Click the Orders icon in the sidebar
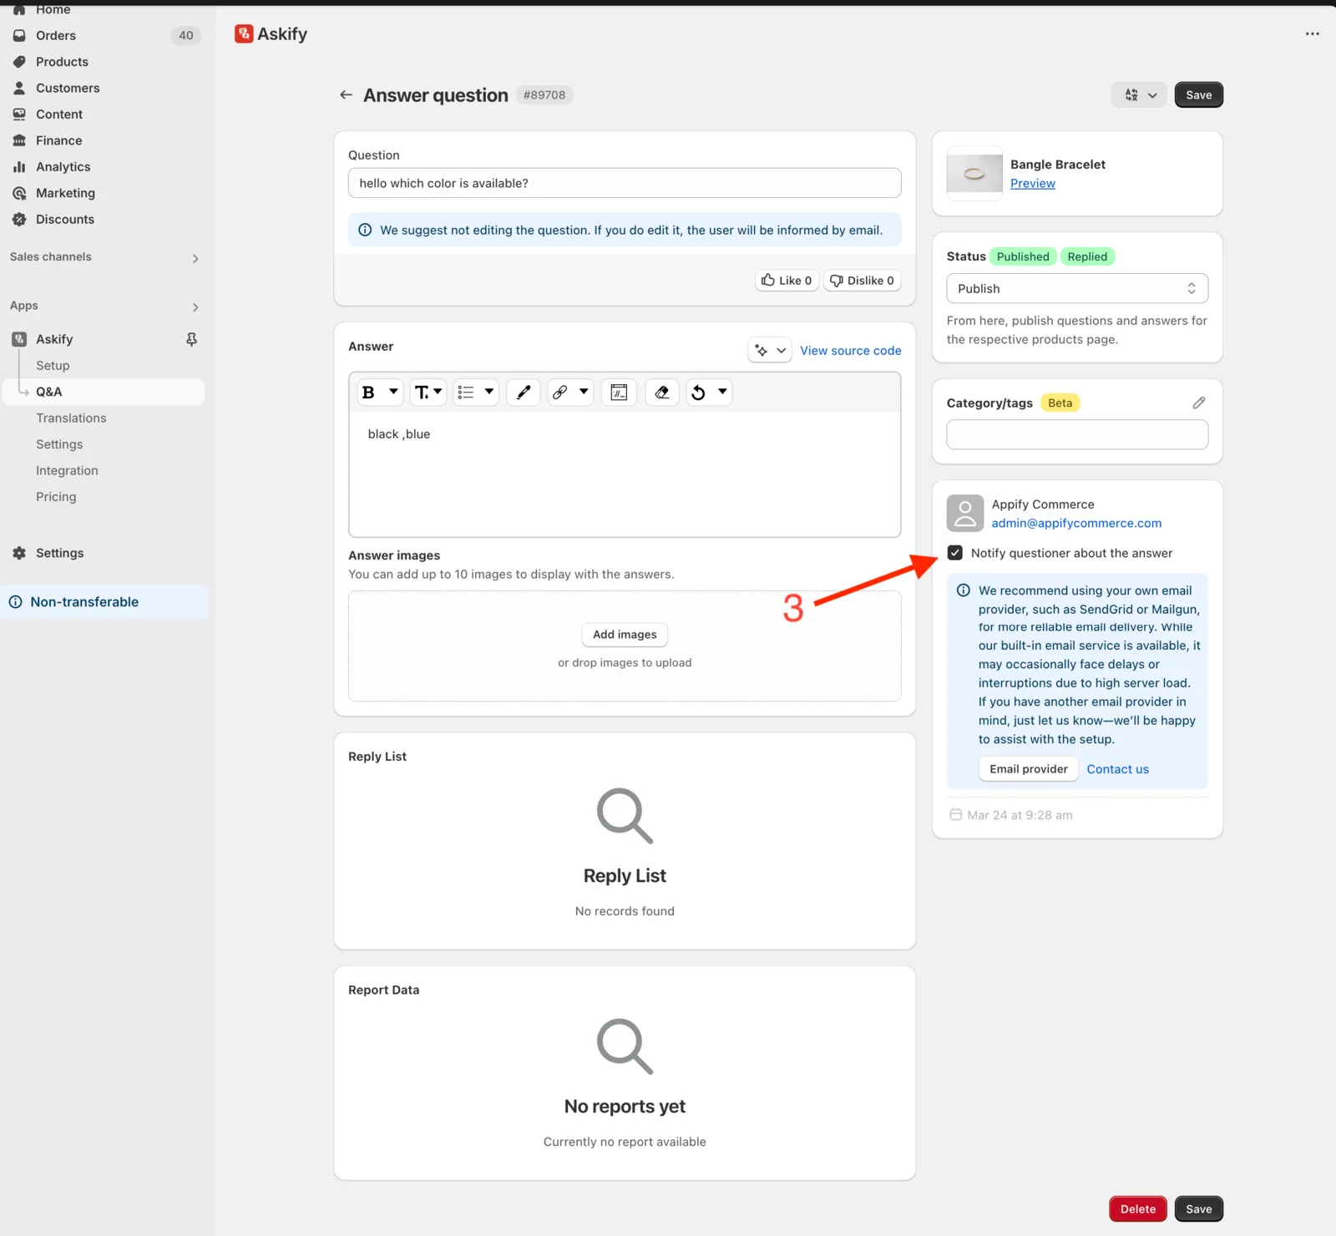This screenshot has height=1236, width=1336. click(19, 35)
